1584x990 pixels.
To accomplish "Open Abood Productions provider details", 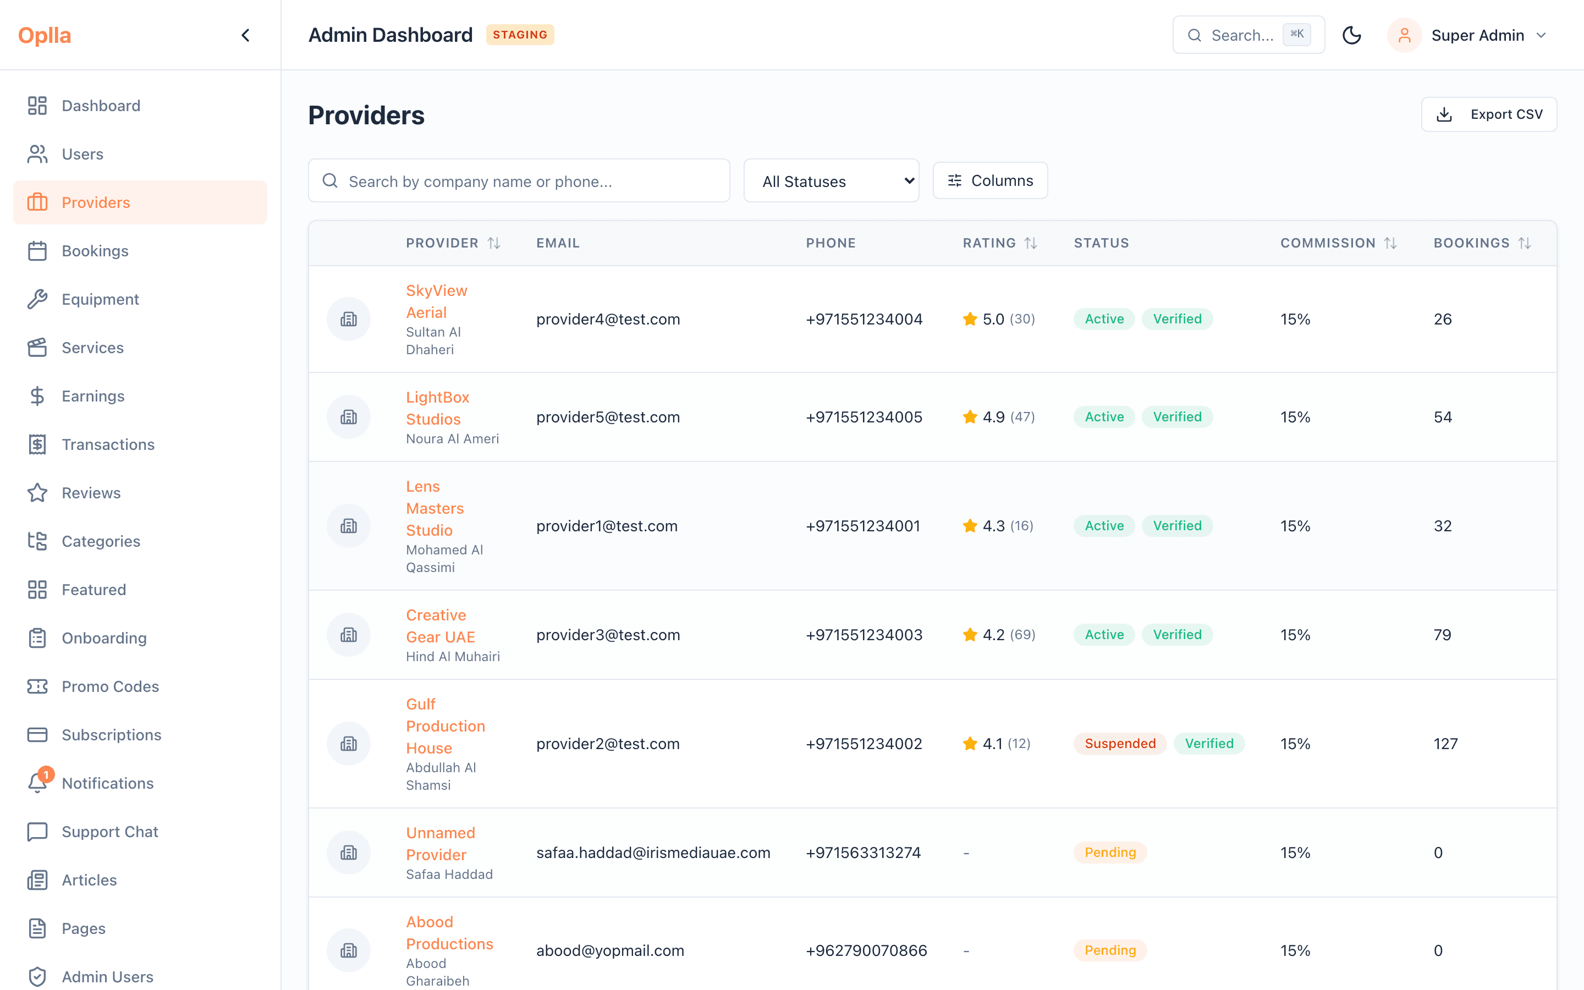I will [x=450, y=933].
